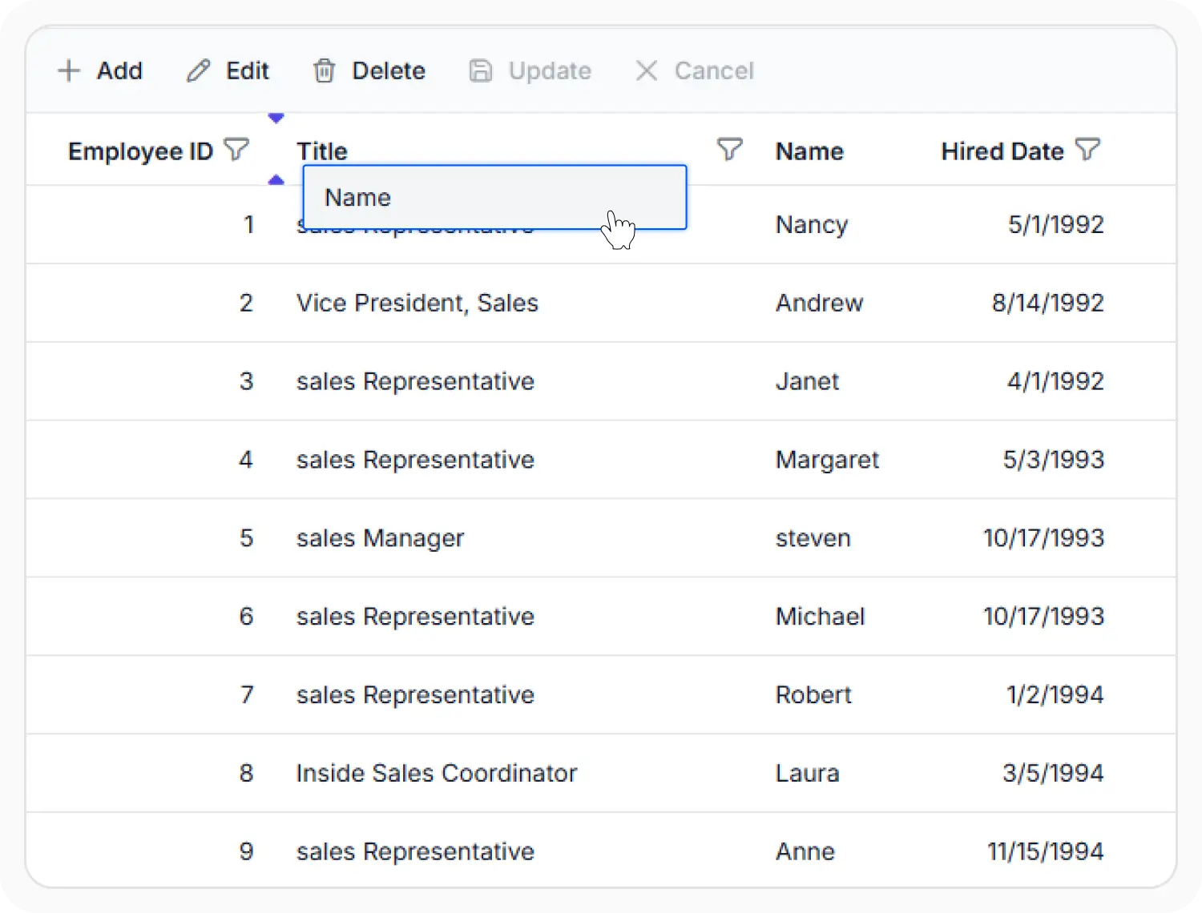Screen dimensions: 1202x913
Task: Open filter for Hired Date column
Action: click(1087, 150)
